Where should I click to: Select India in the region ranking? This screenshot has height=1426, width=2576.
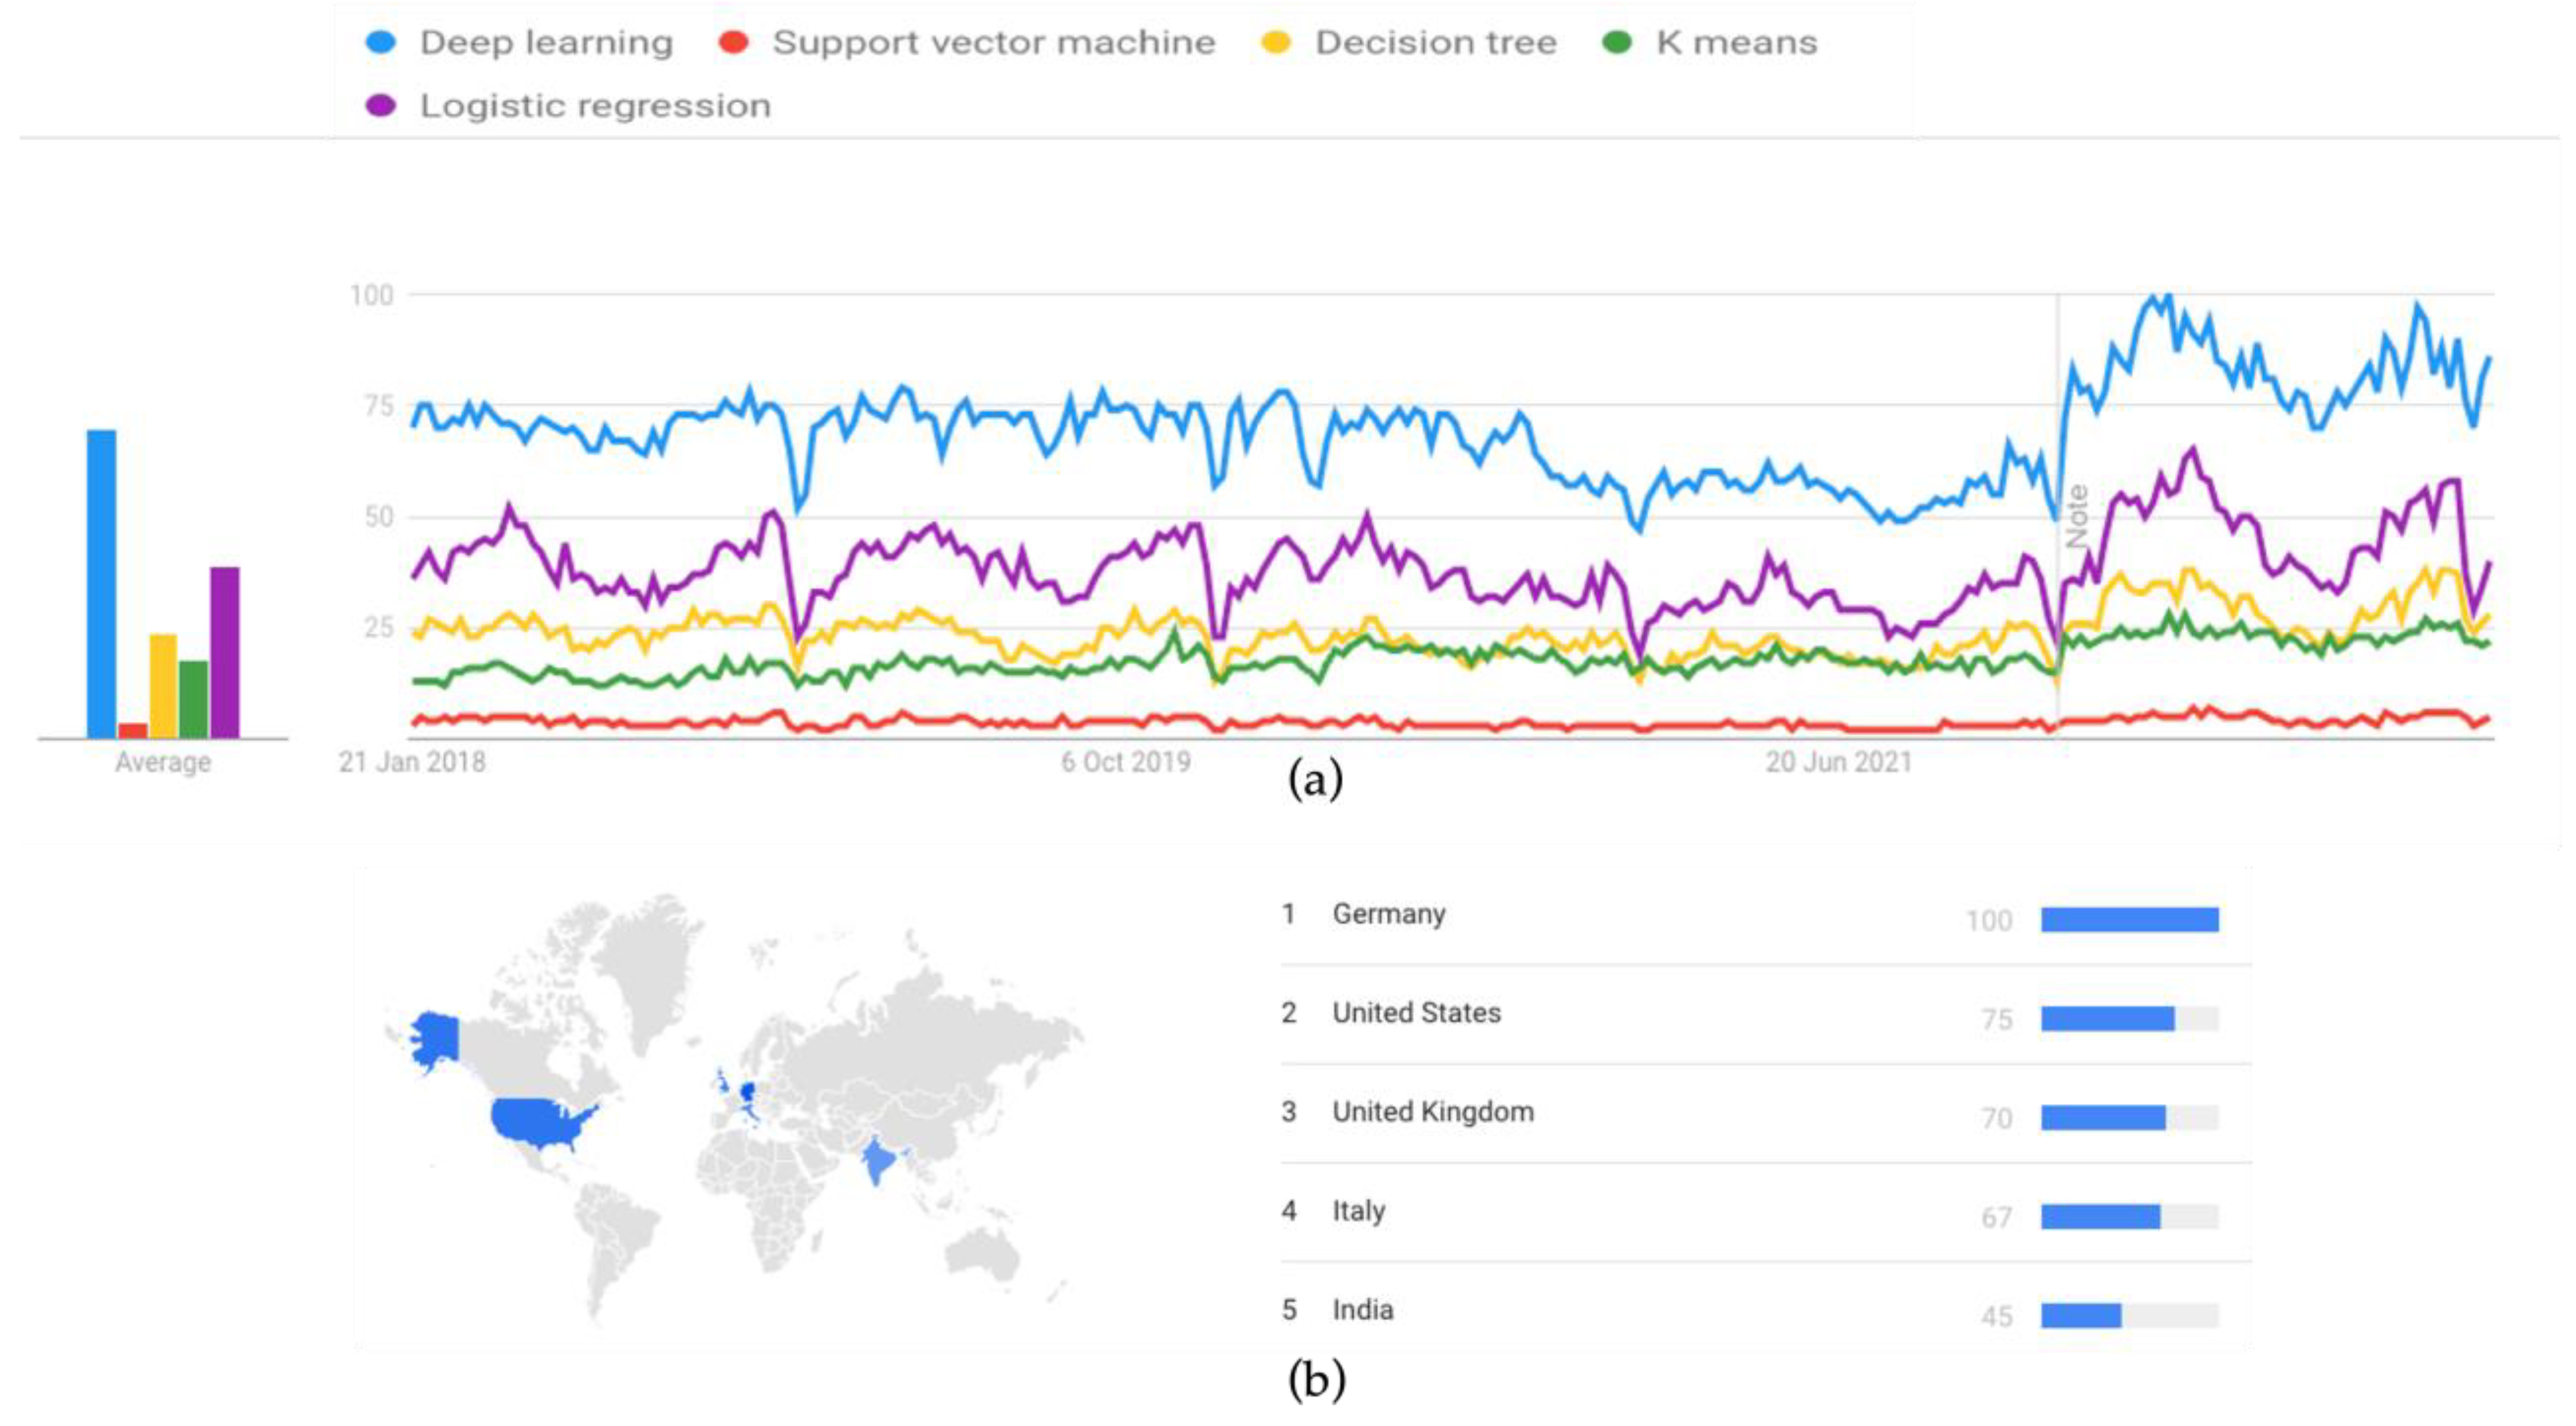pos(1362,1310)
